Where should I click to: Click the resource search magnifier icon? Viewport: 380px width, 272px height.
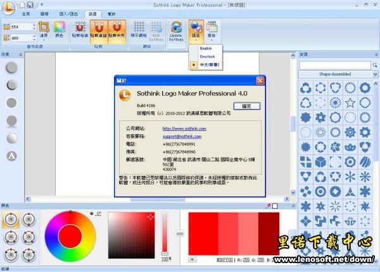[375, 65]
